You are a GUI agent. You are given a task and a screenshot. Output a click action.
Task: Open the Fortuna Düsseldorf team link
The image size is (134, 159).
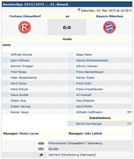point(25,16)
